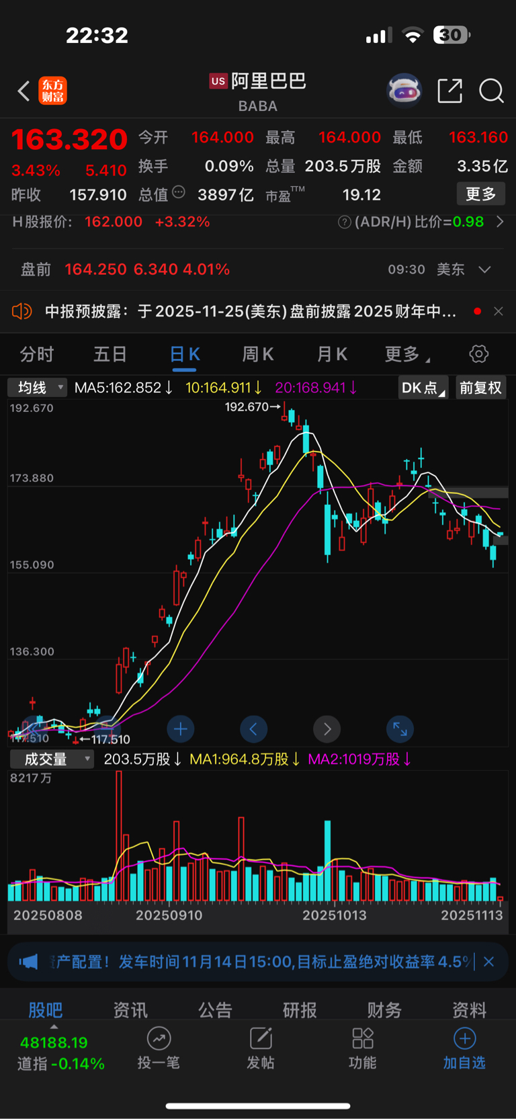Tap the H股报价 162.000 value
Screen dimensions: 516x1119
pyautogui.click(x=114, y=222)
